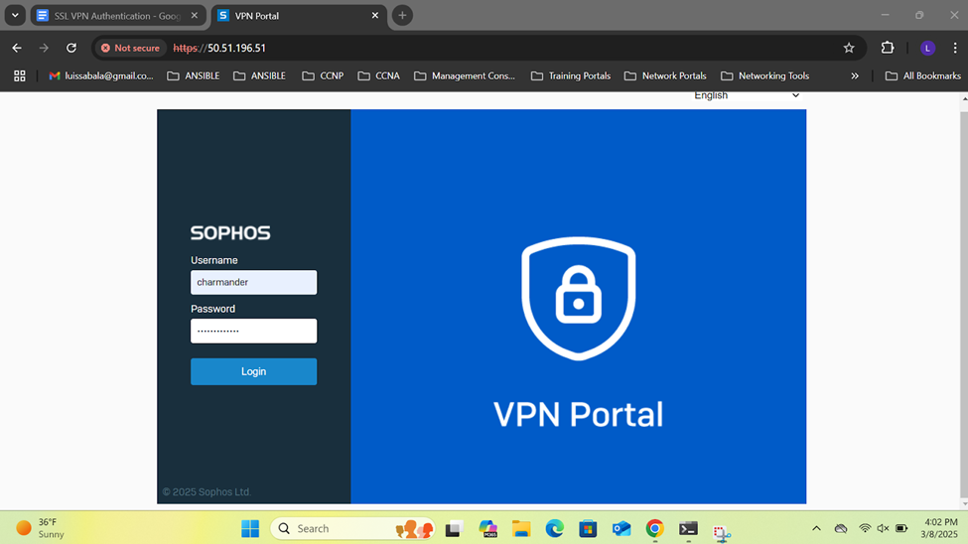The width and height of the screenshot is (968, 544).
Task: Click the browser Forward arrow
Action: click(44, 49)
